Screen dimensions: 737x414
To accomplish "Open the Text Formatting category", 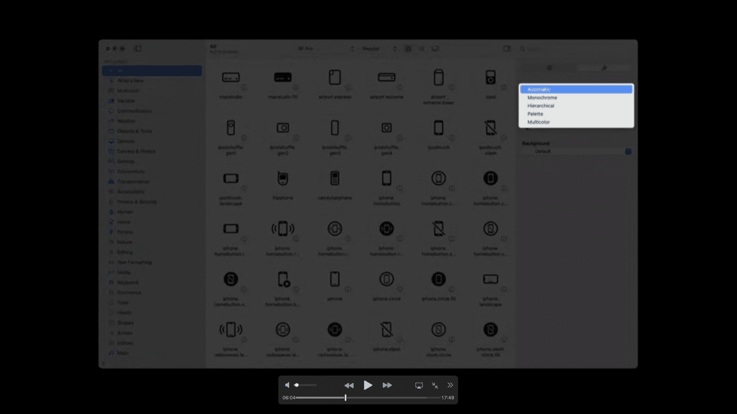I will pos(152,262).
